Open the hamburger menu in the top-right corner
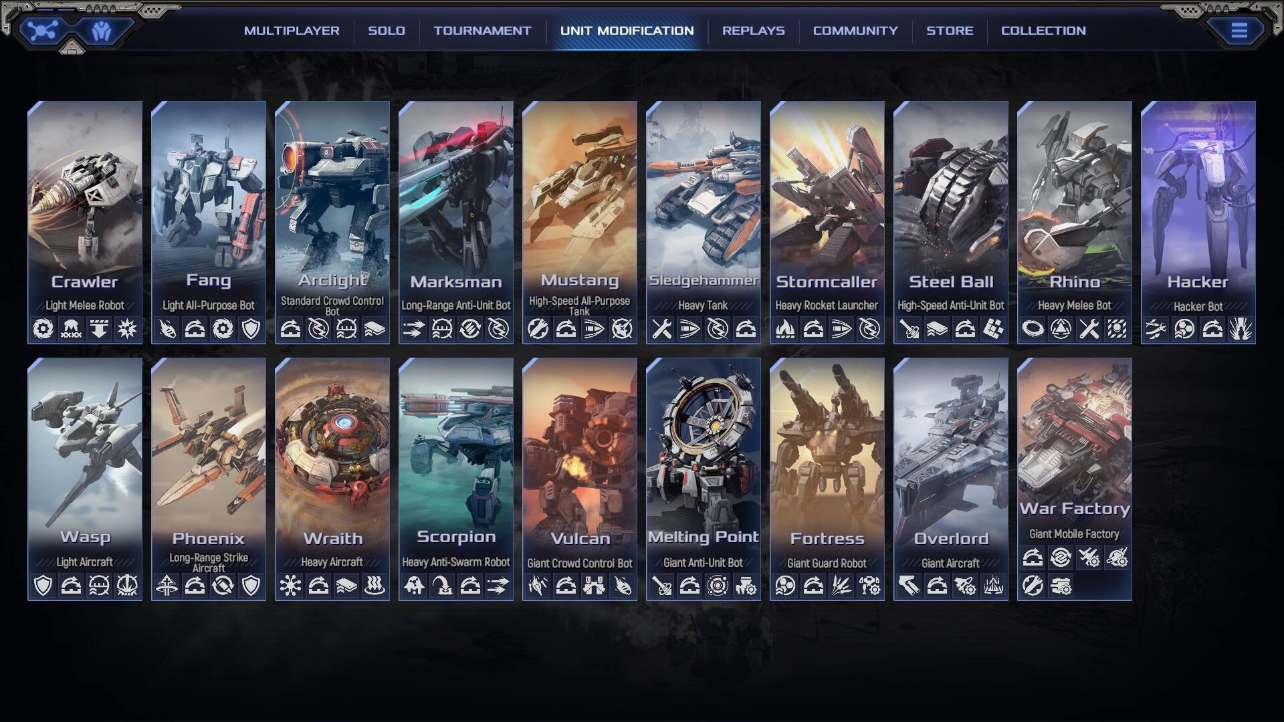Image resolution: width=1284 pixels, height=722 pixels. (x=1241, y=29)
